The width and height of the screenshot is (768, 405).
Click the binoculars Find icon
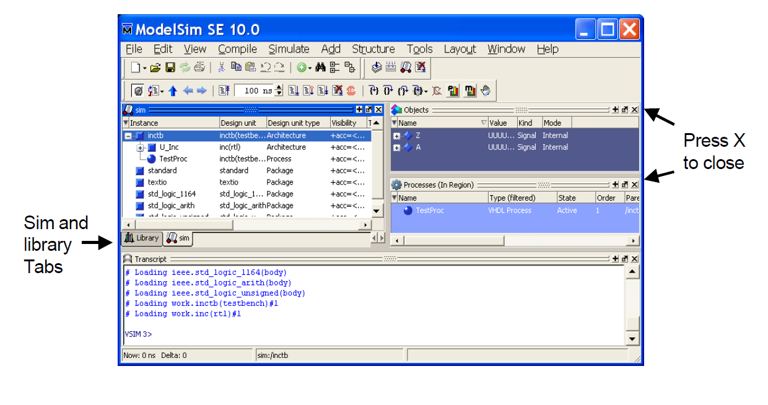(320, 67)
